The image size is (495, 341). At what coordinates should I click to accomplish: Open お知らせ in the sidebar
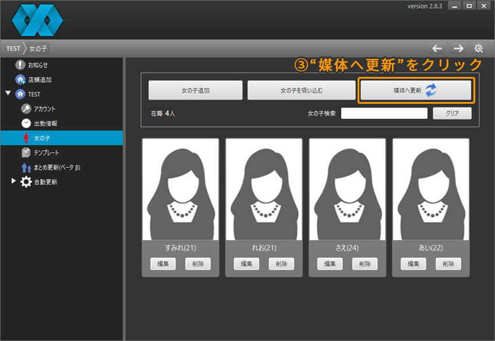tap(38, 65)
